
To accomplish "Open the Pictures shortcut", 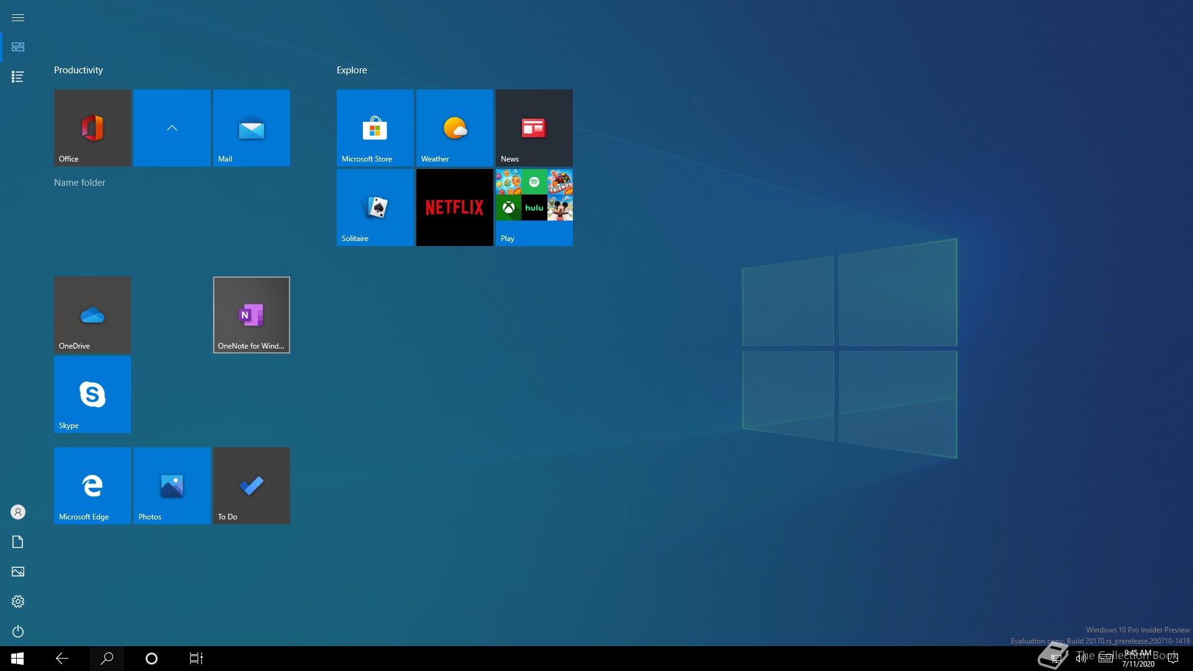I will pyautogui.click(x=18, y=572).
